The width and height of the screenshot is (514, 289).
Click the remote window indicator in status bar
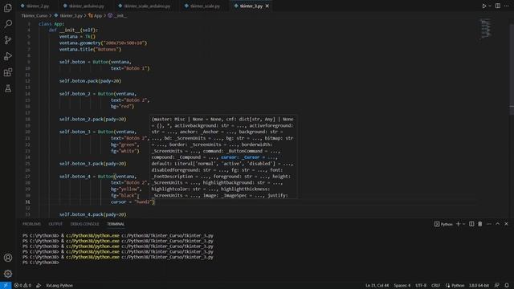6,286
